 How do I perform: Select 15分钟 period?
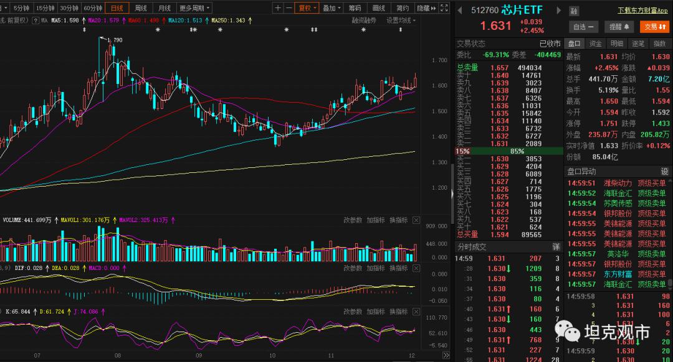45,8
